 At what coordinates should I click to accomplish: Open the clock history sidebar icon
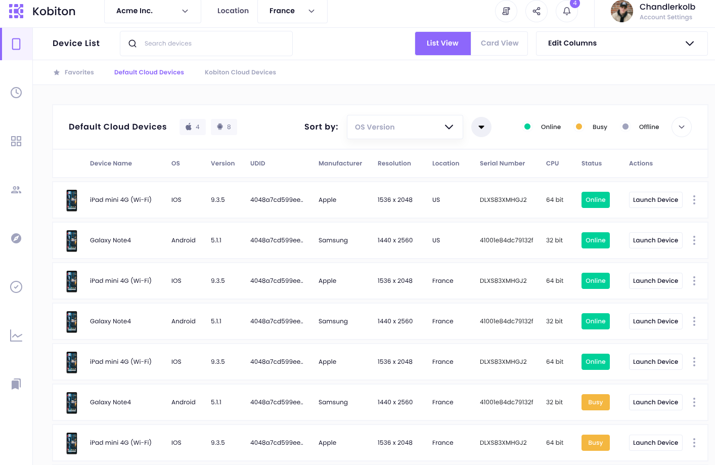(16, 93)
